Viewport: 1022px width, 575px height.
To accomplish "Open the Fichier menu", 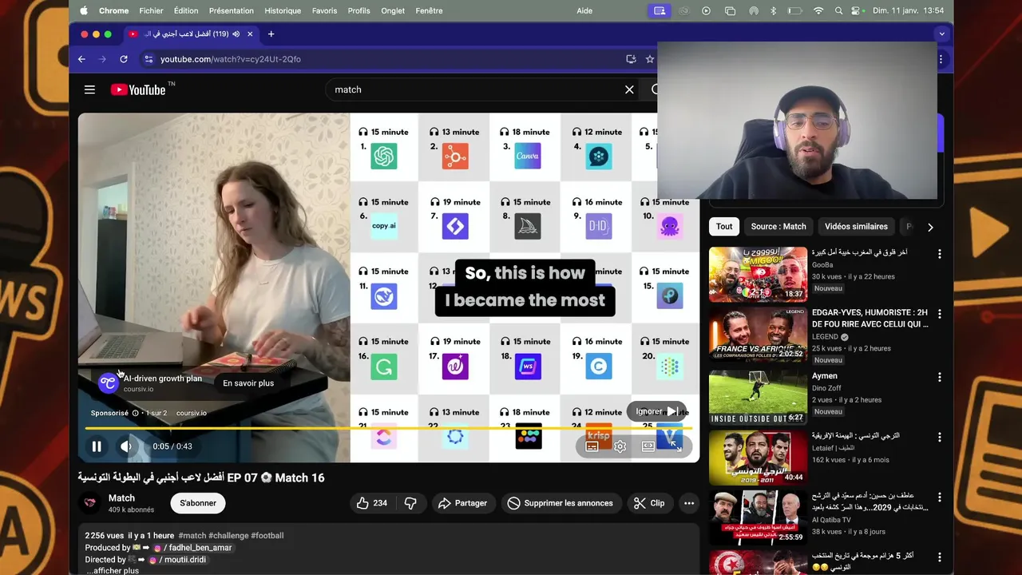I will click(x=151, y=11).
